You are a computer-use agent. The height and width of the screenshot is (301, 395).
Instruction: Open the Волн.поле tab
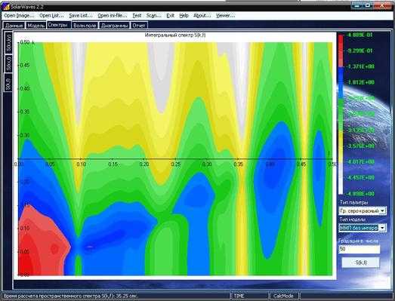tap(85, 26)
